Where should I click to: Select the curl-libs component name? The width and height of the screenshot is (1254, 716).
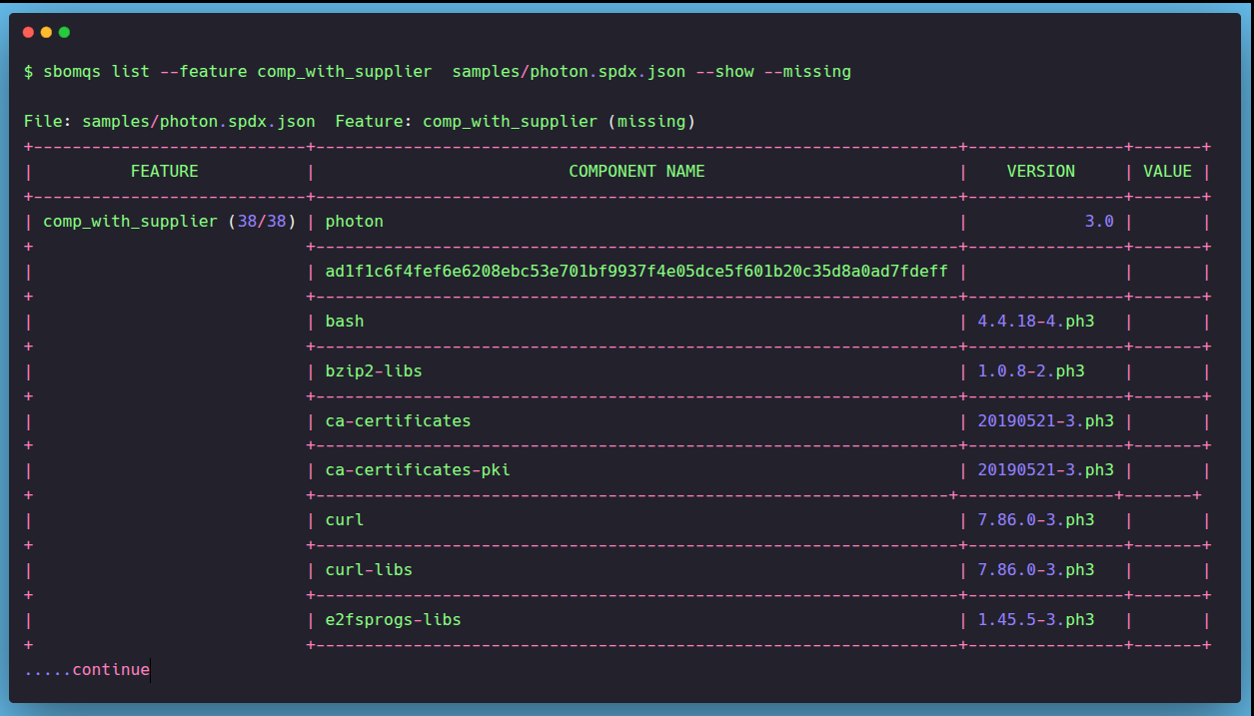click(369, 570)
